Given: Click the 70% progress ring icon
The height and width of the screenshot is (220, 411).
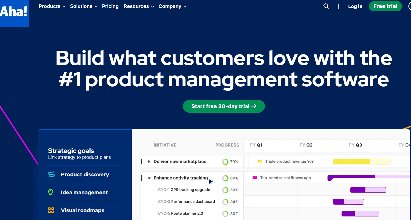Looking at the screenshot, I should coord(225,162).
